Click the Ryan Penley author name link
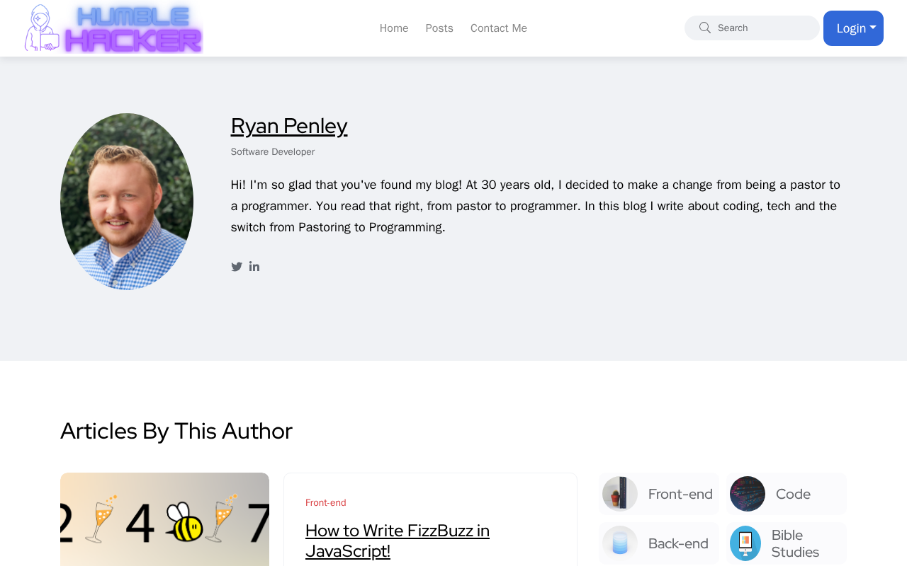The width and height of the screenshot is (907, 566). coord(289,126)
